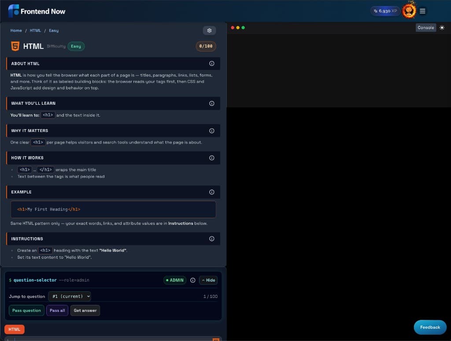The image size is (451, 341).
Task: Select the HTML editor tab
Action: tap(15, 330)
